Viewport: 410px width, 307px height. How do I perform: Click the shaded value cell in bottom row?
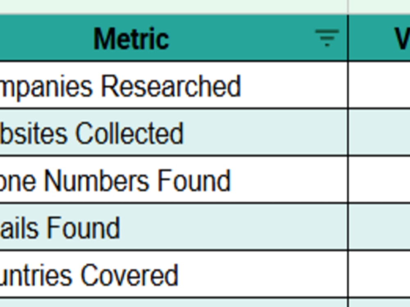pos(379,303)
